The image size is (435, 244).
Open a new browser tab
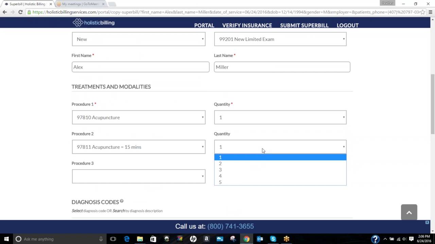(112, 4)
